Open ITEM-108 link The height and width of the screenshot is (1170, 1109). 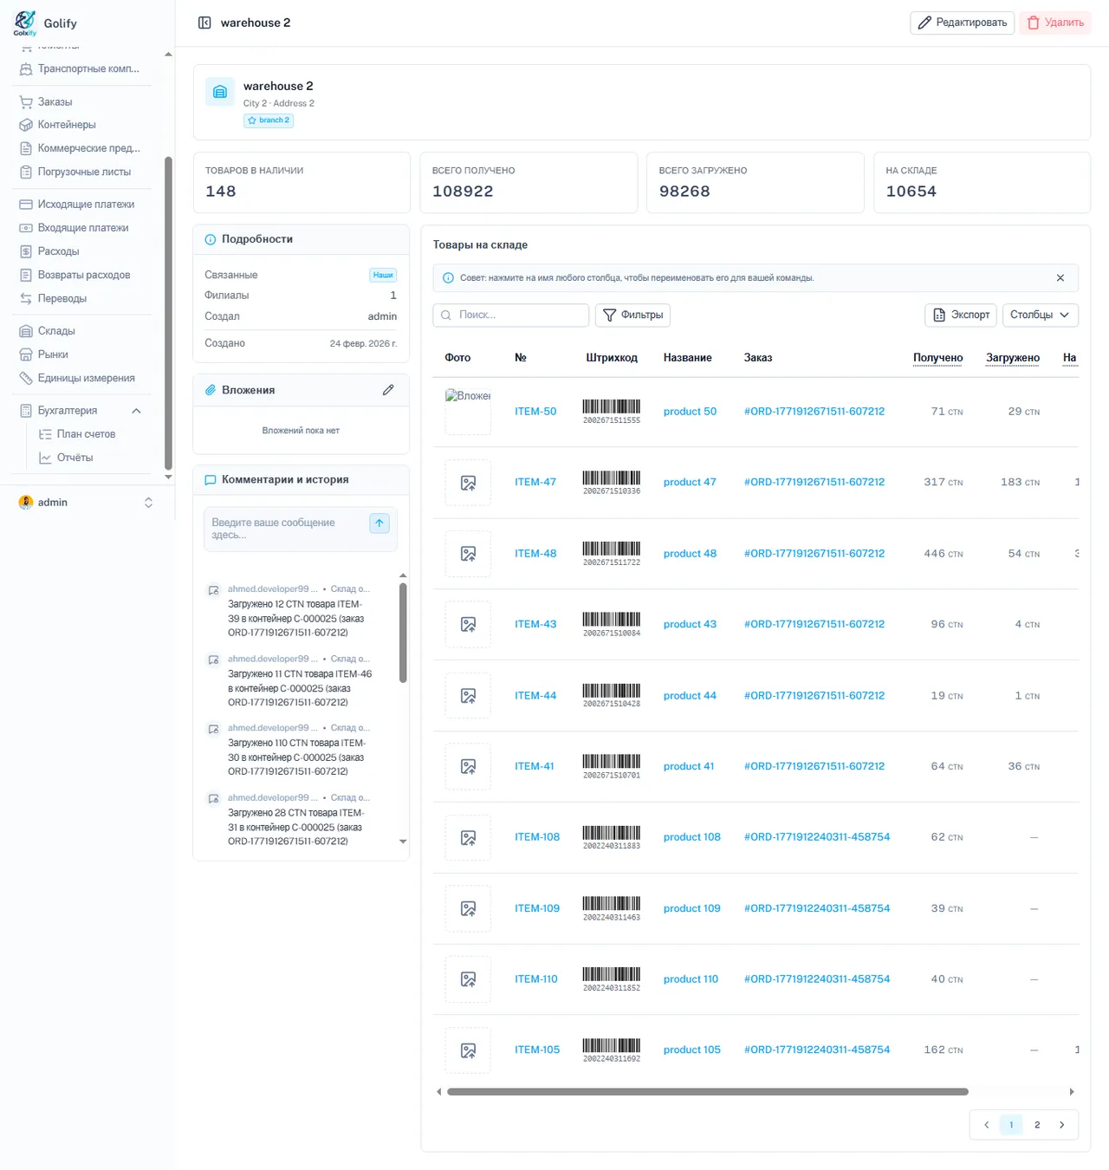pos(537,837)
